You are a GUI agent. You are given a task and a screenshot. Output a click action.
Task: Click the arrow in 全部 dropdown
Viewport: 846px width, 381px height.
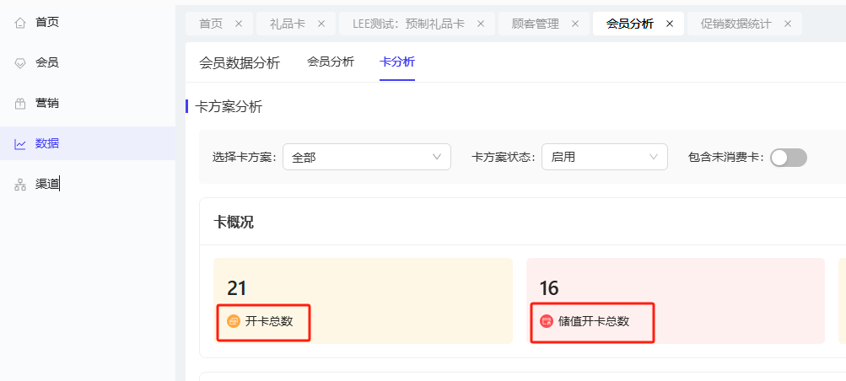[437, 158]
